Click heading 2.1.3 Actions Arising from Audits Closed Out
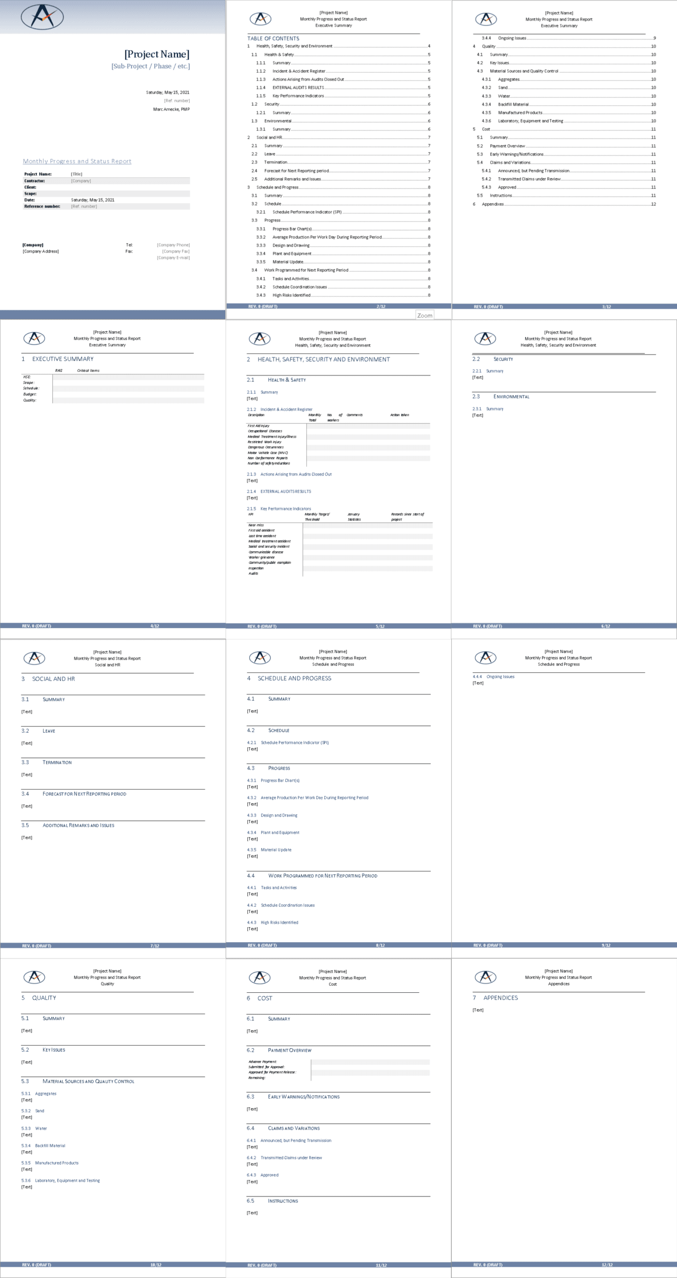677x1278 pixels. pos(289,474)
